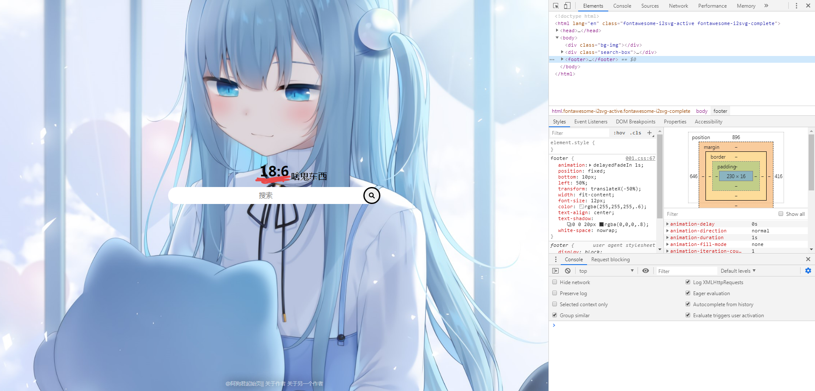Enable Show all computed properties checkbox
Image resolution: width=815 pixels, height=391 pixels.
(x=781, y=214)
